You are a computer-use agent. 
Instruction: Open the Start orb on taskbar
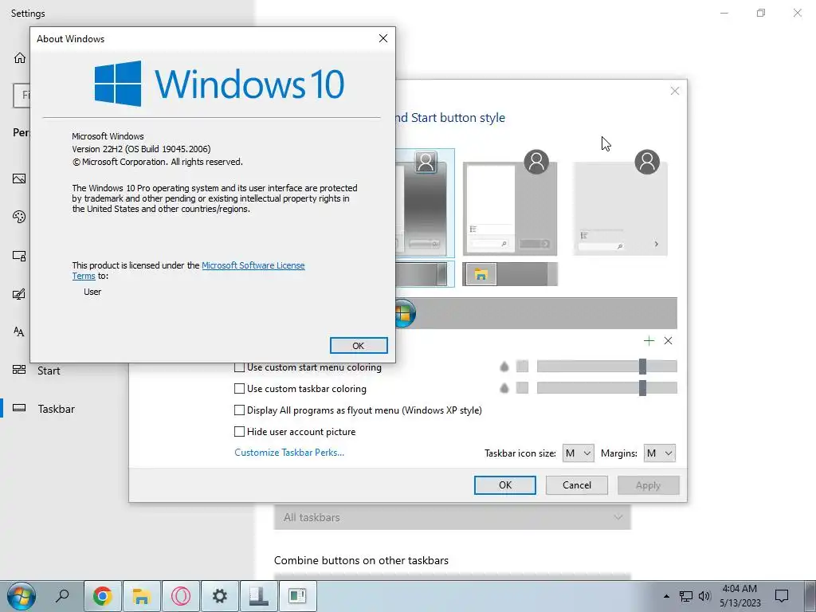point(22,596)
